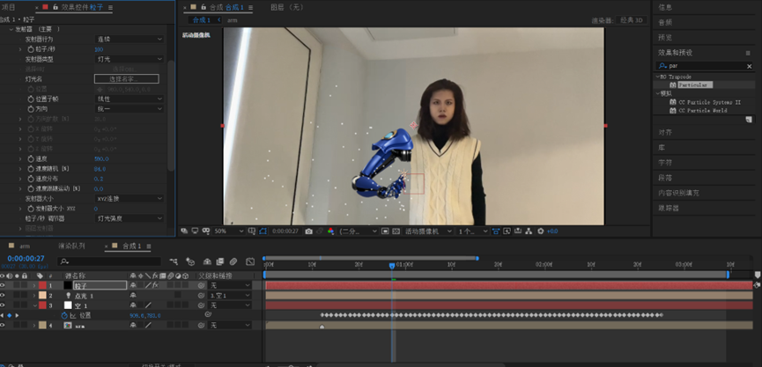This screenshot has height=367, width=762.
Task: Hide the 点光 1 layer eye icon
Action: pos(3,295)
